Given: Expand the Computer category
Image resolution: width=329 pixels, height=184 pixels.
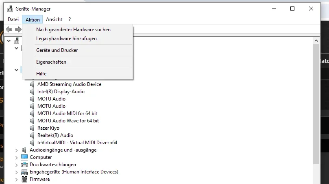Looking at the screenshot, I should [16, 157].
